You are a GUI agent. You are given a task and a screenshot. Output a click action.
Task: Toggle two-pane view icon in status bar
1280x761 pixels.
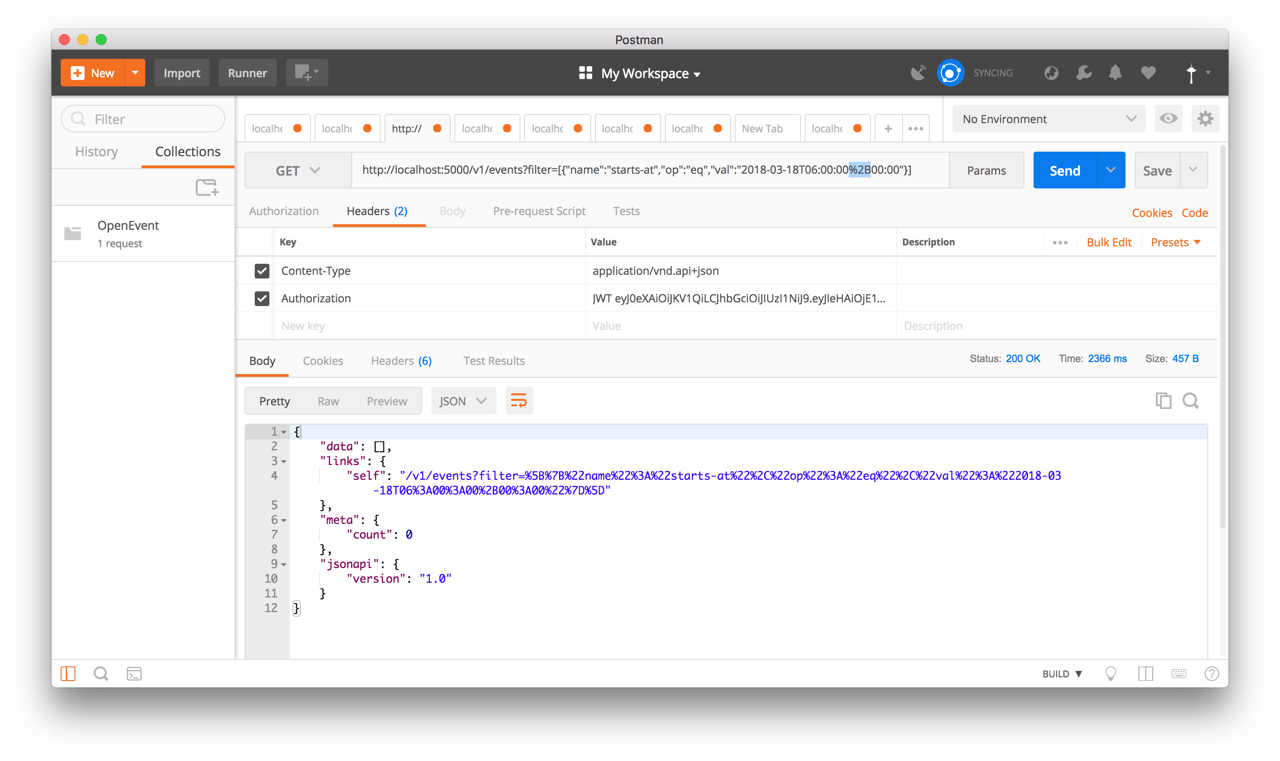coord(1145,673)
